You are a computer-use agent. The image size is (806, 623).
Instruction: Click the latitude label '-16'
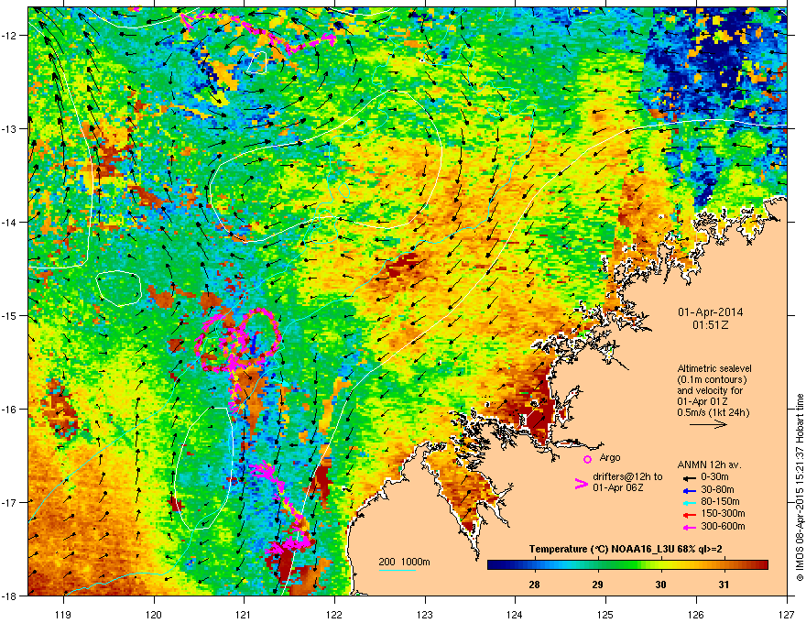pyautogui.click(x=10, y=410)
